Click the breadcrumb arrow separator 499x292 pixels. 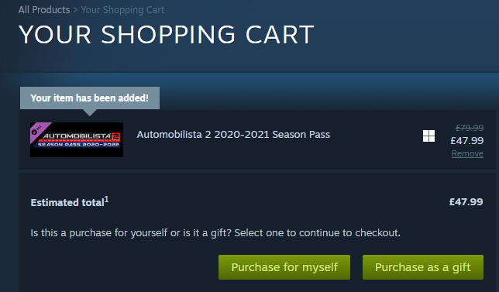[75, 10]
